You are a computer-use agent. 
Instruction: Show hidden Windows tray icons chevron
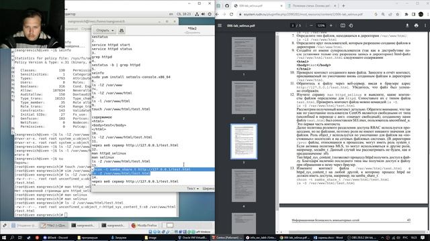382,238
